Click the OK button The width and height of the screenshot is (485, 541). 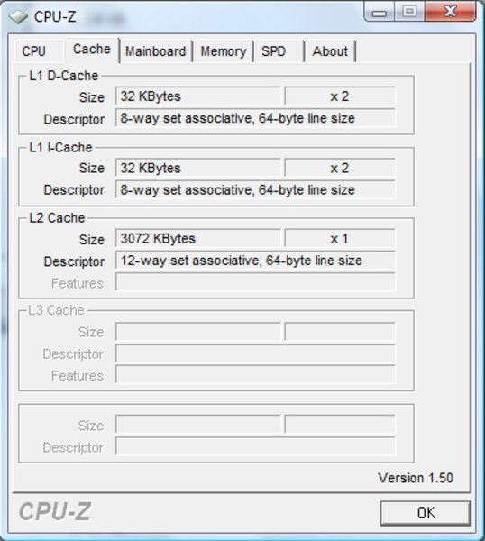point(426,513)
